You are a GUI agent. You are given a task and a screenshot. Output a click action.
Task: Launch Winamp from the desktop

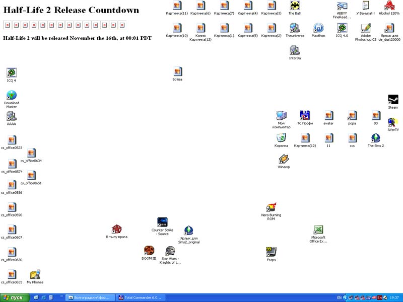[x=284, y=160]
